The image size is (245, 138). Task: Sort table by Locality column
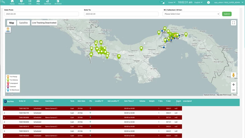click(x=99, y=101)
